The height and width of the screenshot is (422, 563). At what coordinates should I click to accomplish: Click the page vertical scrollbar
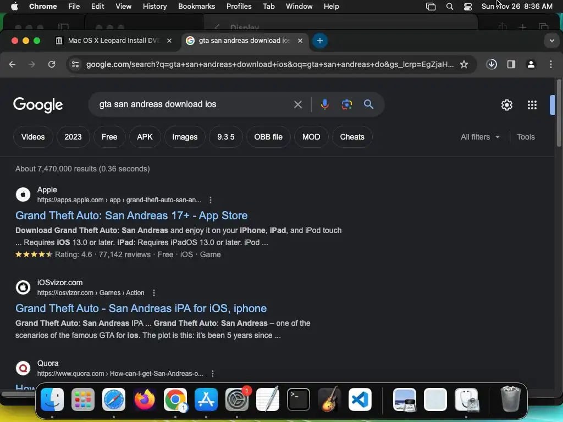point(559,113)
